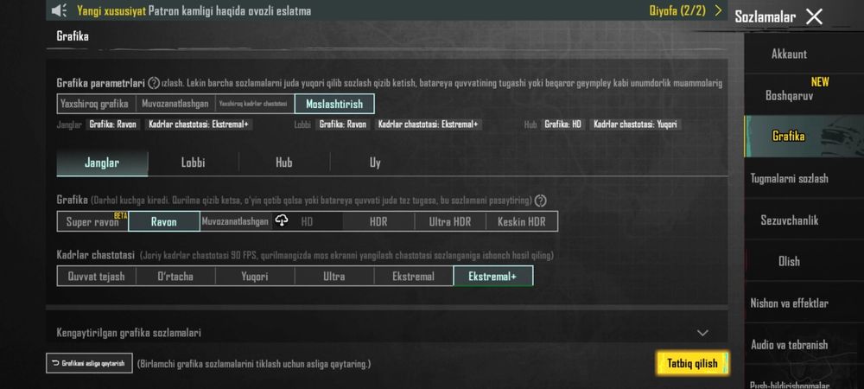Set frame rate to Ekstremal

pos(413,276)
